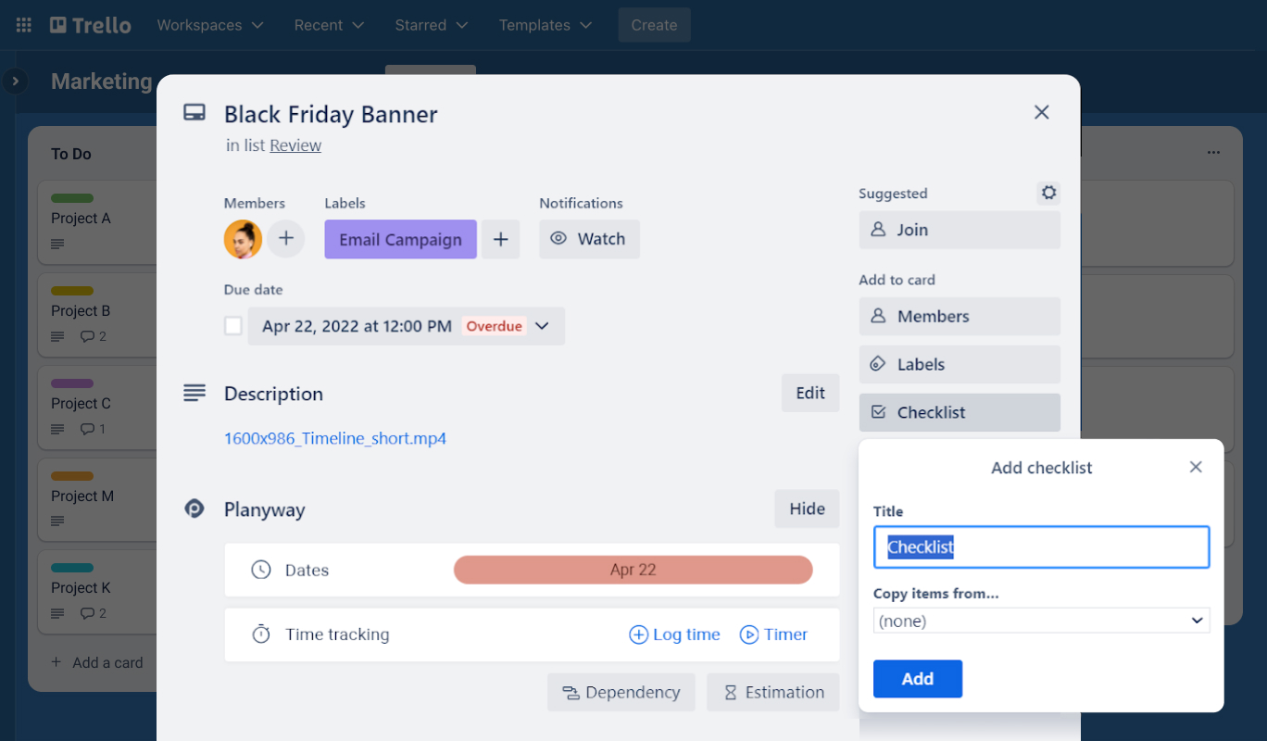Open the 1600x986_Timeline_short.mp4 link
The width and height of the screenshot is (1267, 741).
(335, 438)
